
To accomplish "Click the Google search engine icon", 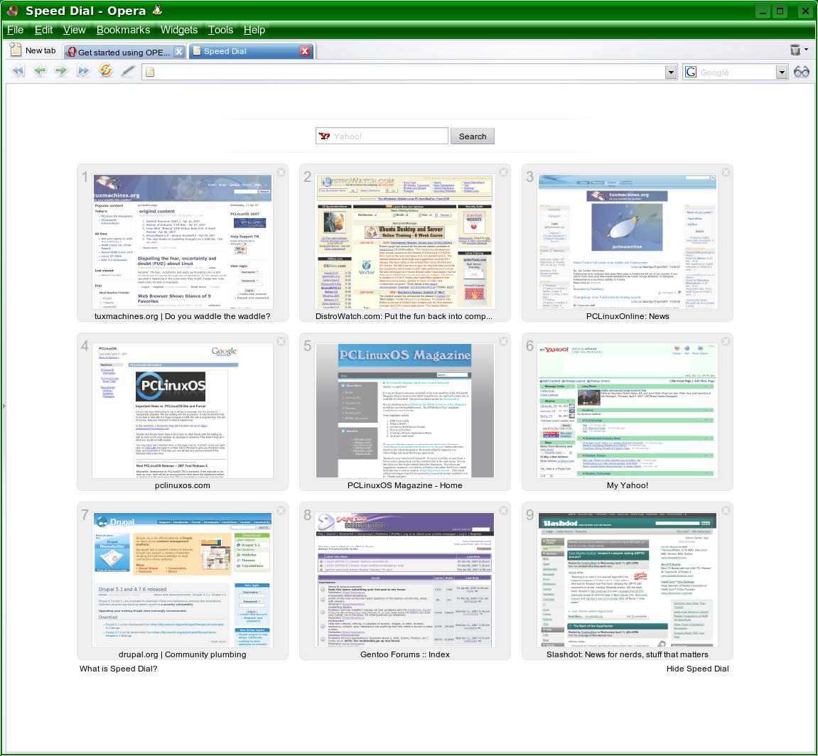I will [691, 72].
